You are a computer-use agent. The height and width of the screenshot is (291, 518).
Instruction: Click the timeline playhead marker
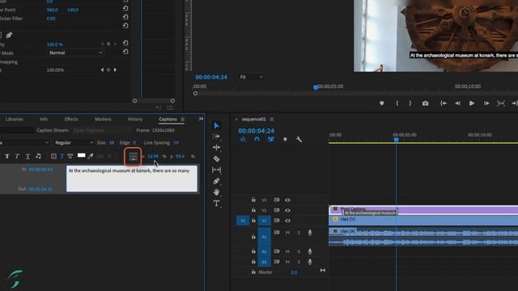pyautogui.click(x=396, y=140)
